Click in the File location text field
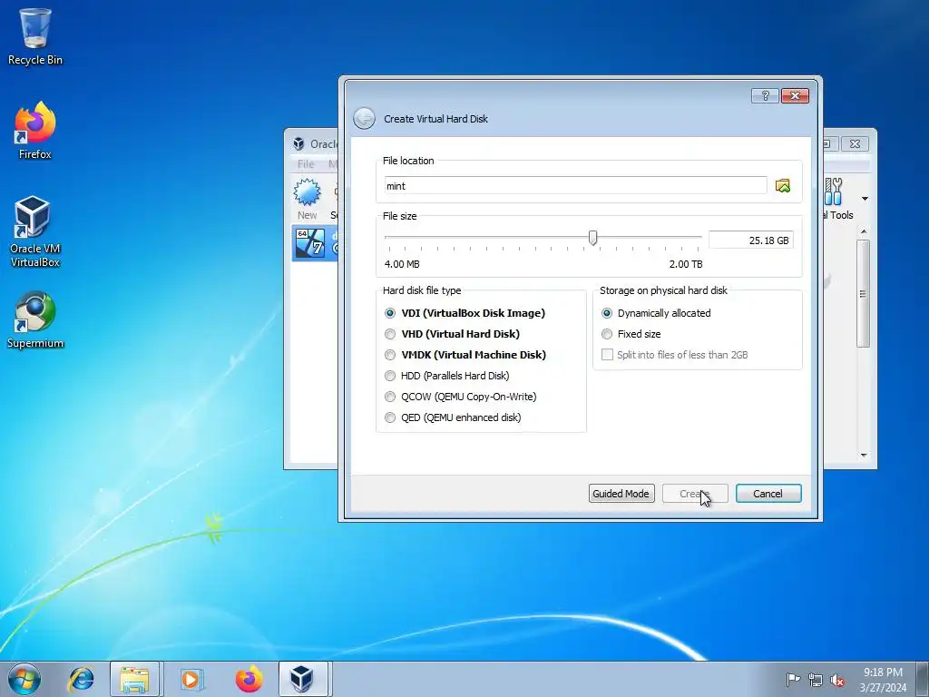929x697 pixels. coord(575,185)
